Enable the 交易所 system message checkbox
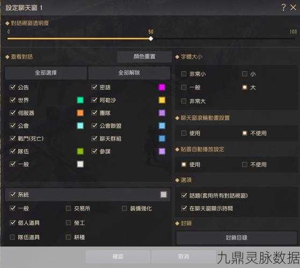The height and width of the screenshot is (268, 300). point(68,208)
